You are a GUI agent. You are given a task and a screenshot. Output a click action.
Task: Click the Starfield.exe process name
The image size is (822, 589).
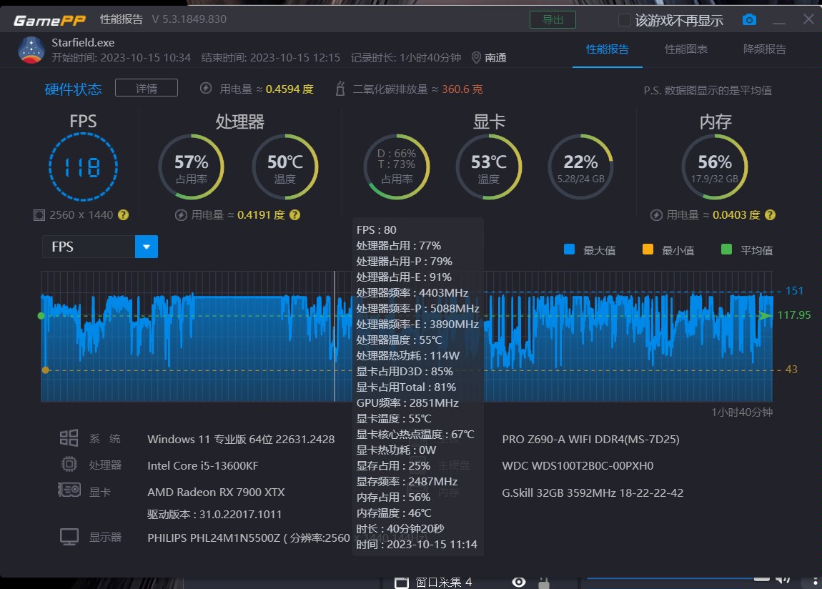click(83, 42)
